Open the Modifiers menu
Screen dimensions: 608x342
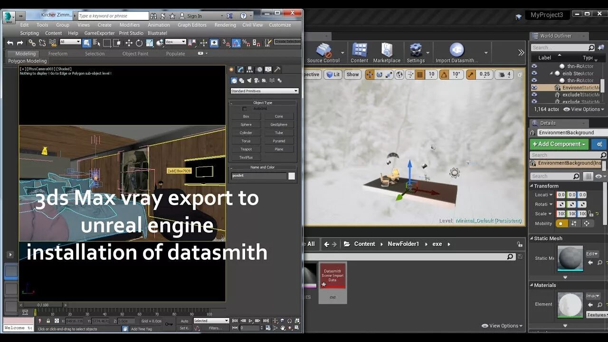click(130, 25)
